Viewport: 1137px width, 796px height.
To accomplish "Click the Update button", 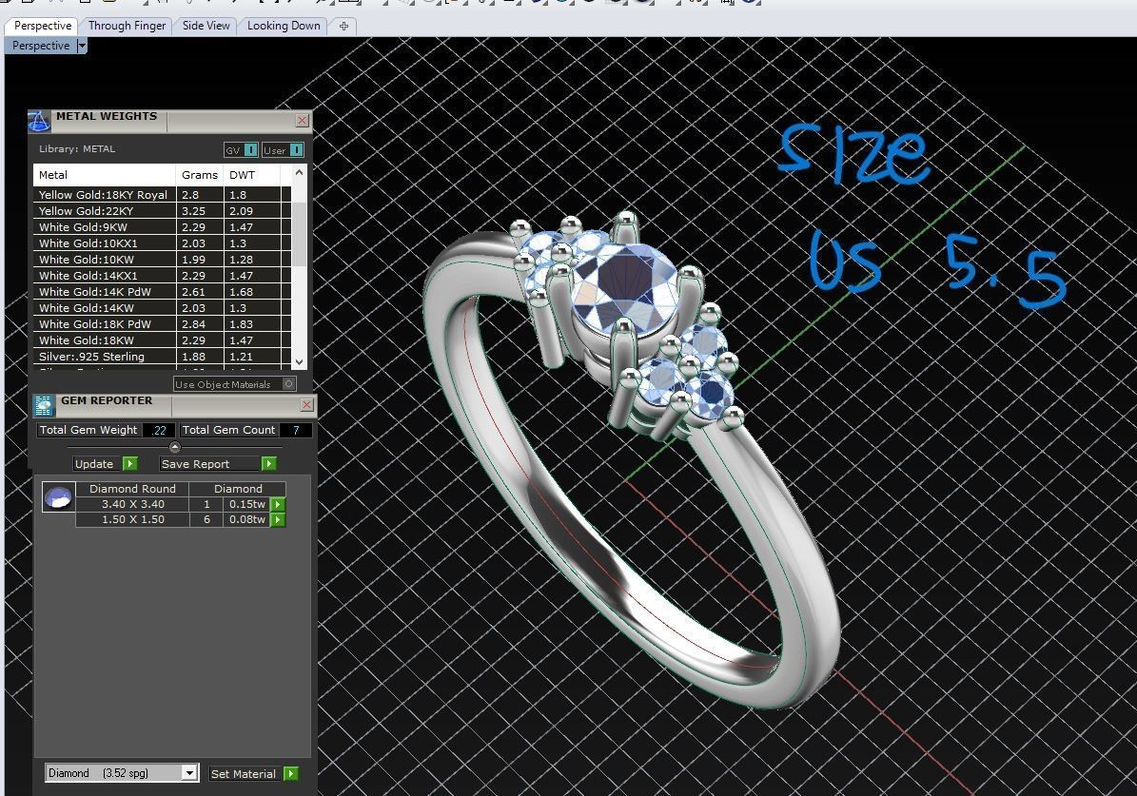I will point(94,464).
